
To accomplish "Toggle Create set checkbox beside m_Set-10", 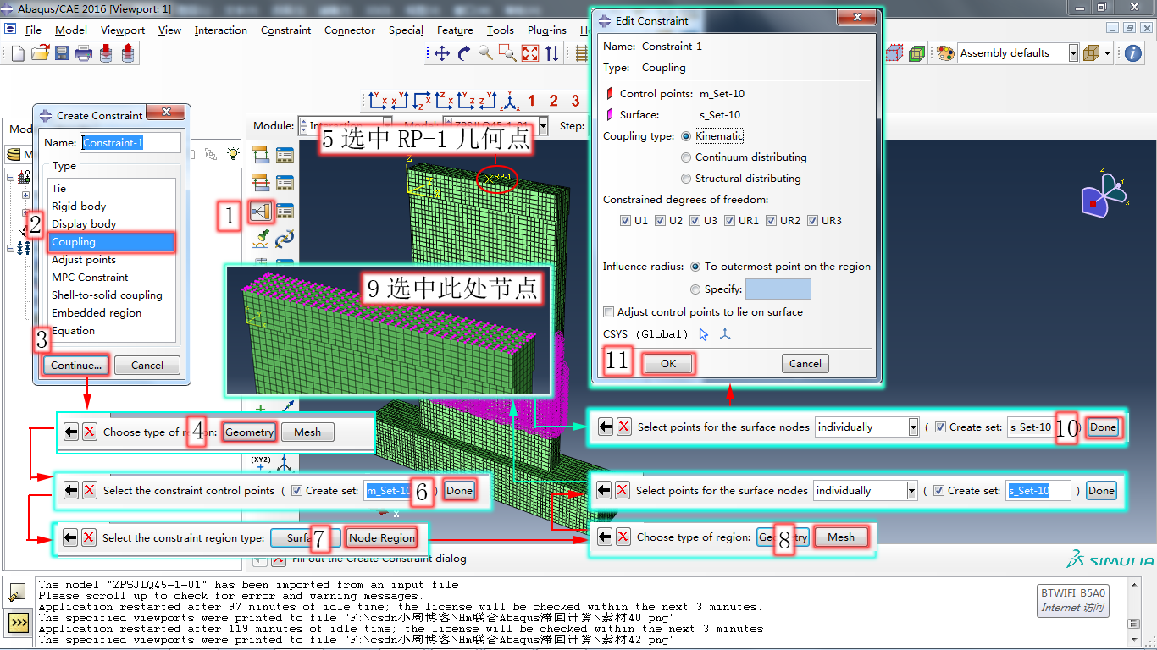I will click(296, 490).
